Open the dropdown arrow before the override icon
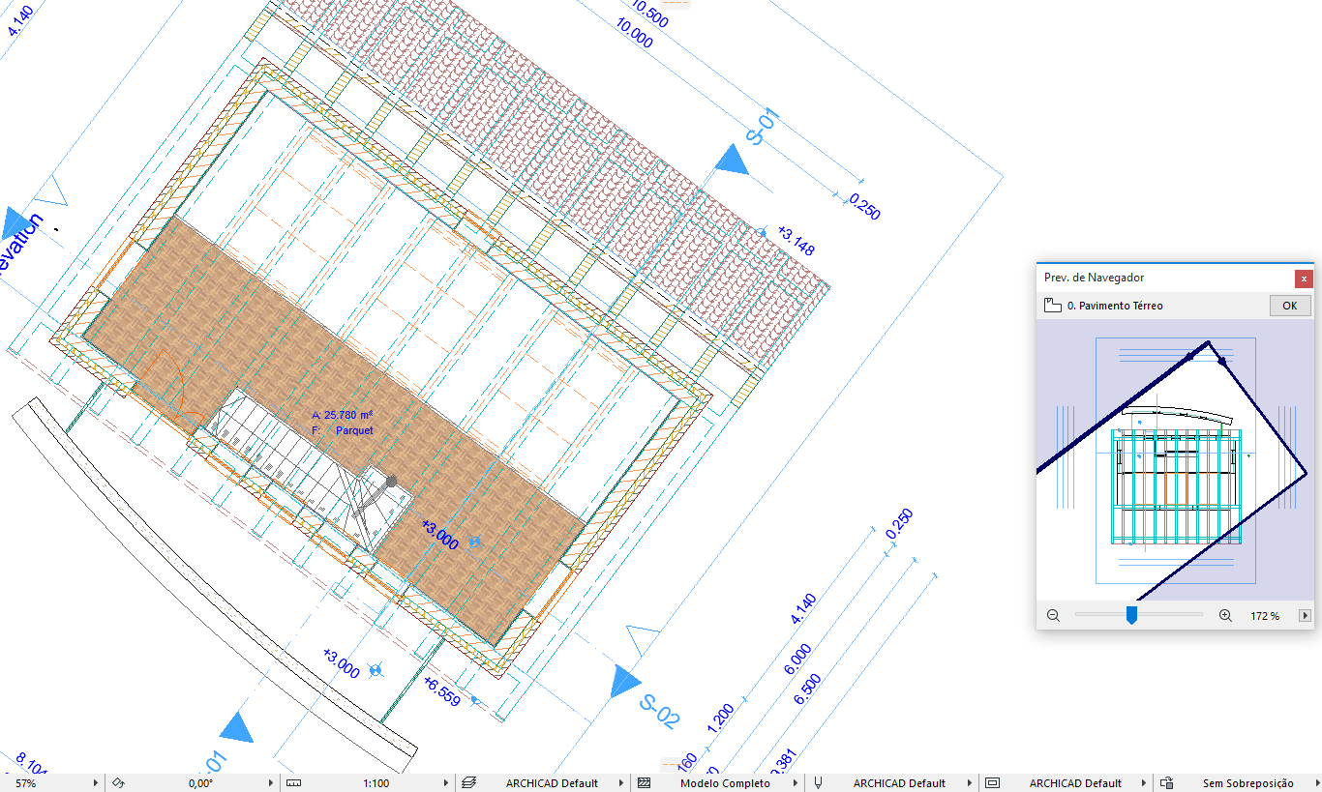The height and width of the screenshot is (792, 1322). pos(1143,783)
